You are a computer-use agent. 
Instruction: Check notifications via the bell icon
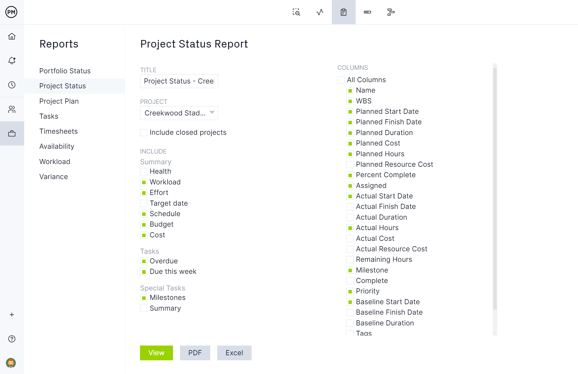pos(12,61)
